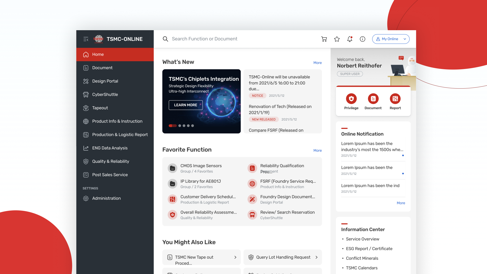
Task: Click the NOTICE tag
Action: [257, 96]
